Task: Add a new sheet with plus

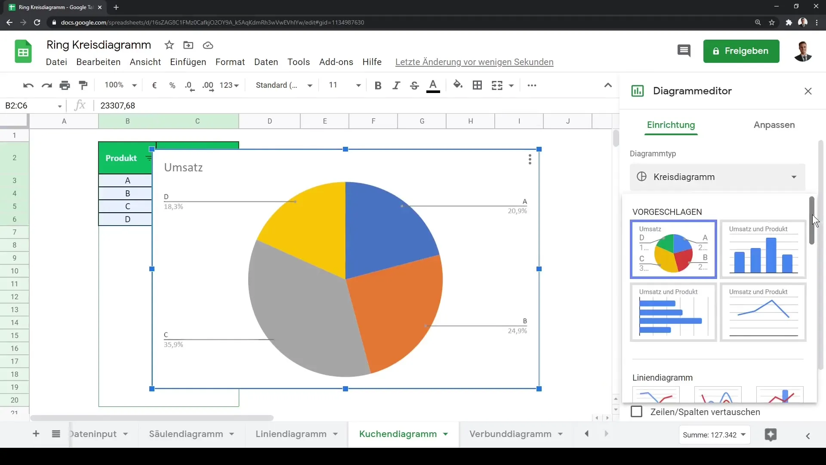Action: tap(36, 434)
